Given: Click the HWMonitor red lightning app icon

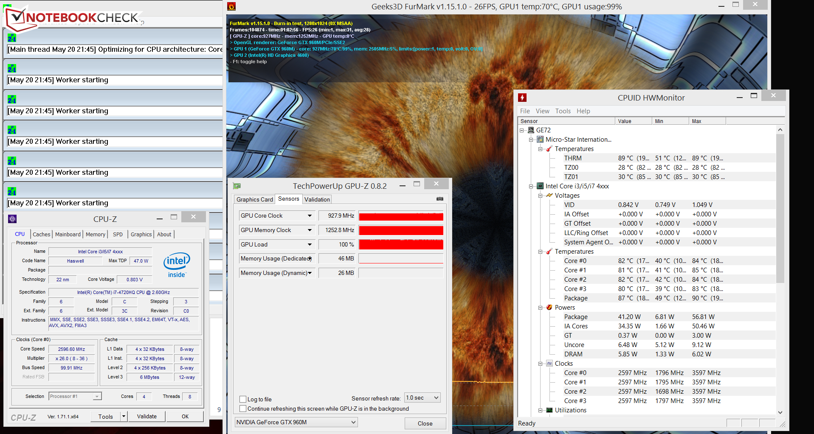Looking at the screenshot, I should (522, 98).
